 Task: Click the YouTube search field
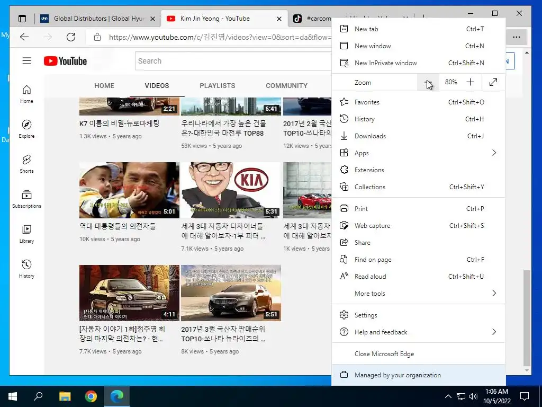[x=233, y=61]
